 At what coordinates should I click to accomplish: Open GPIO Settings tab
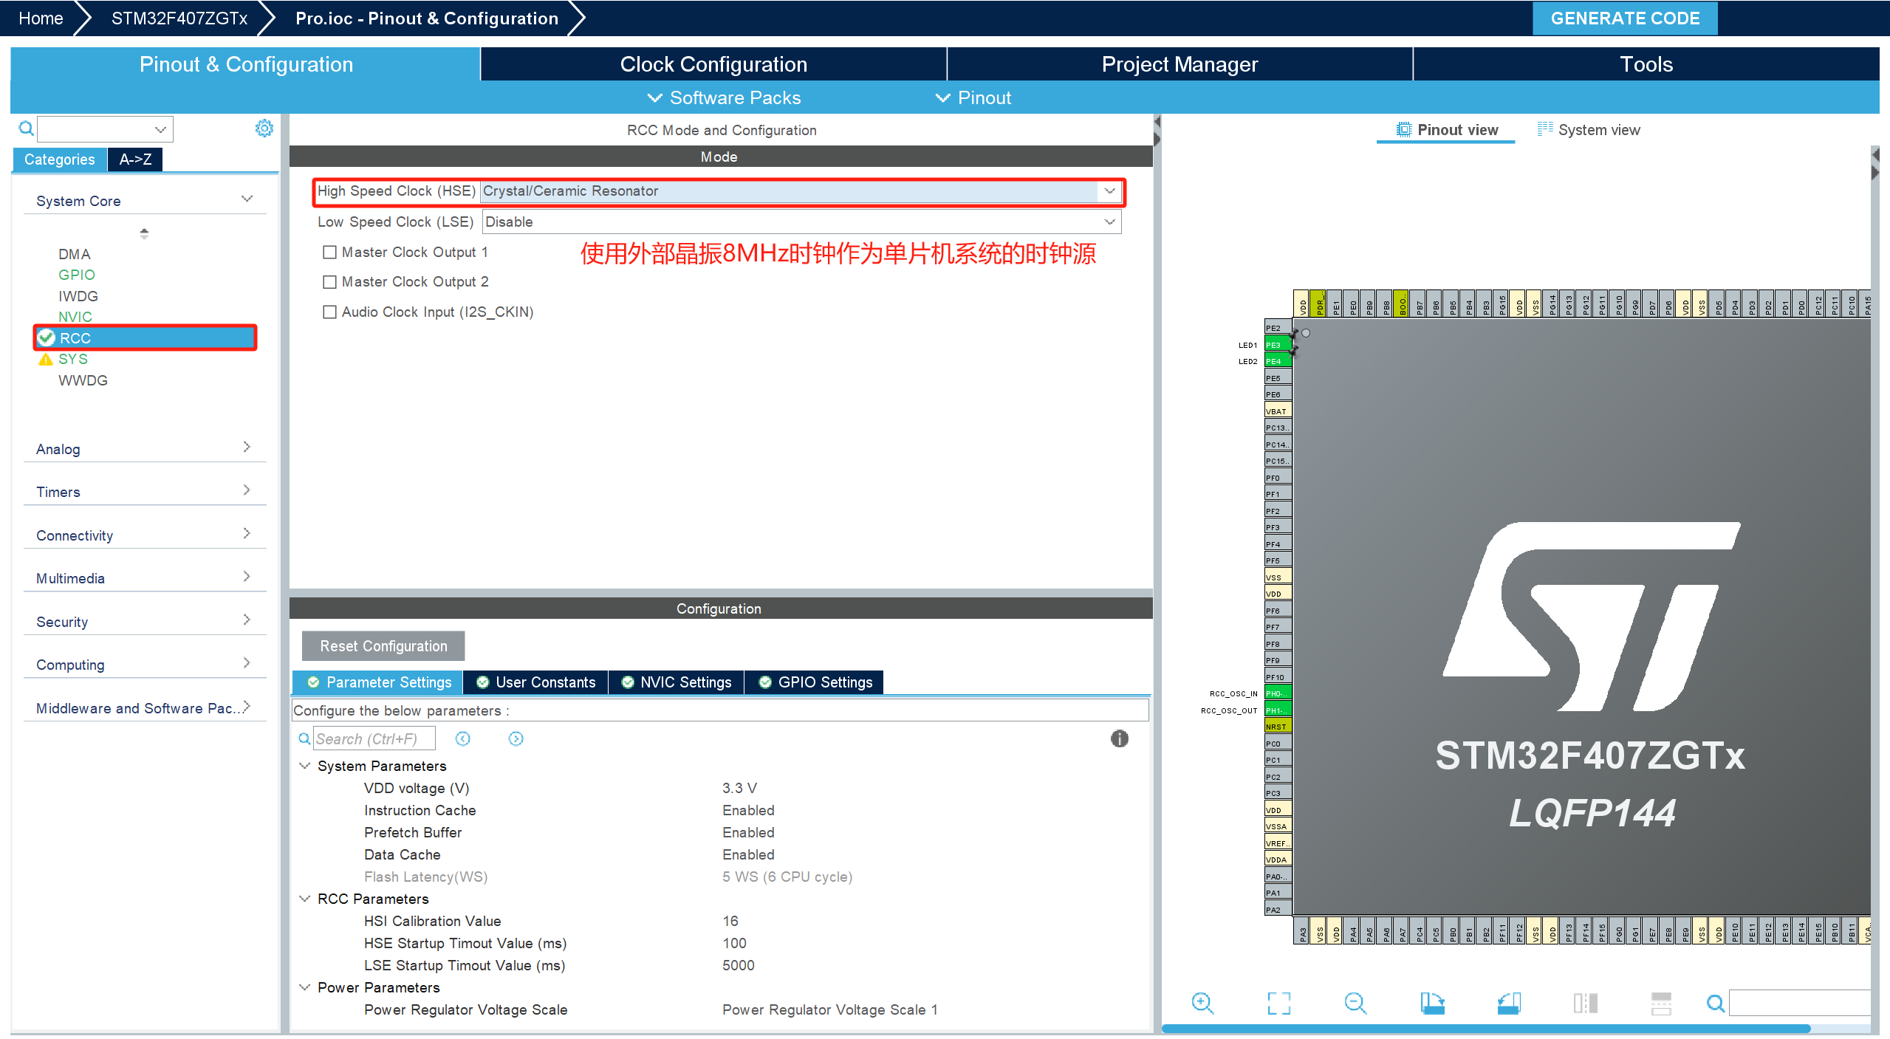click(x=815, y=682)
